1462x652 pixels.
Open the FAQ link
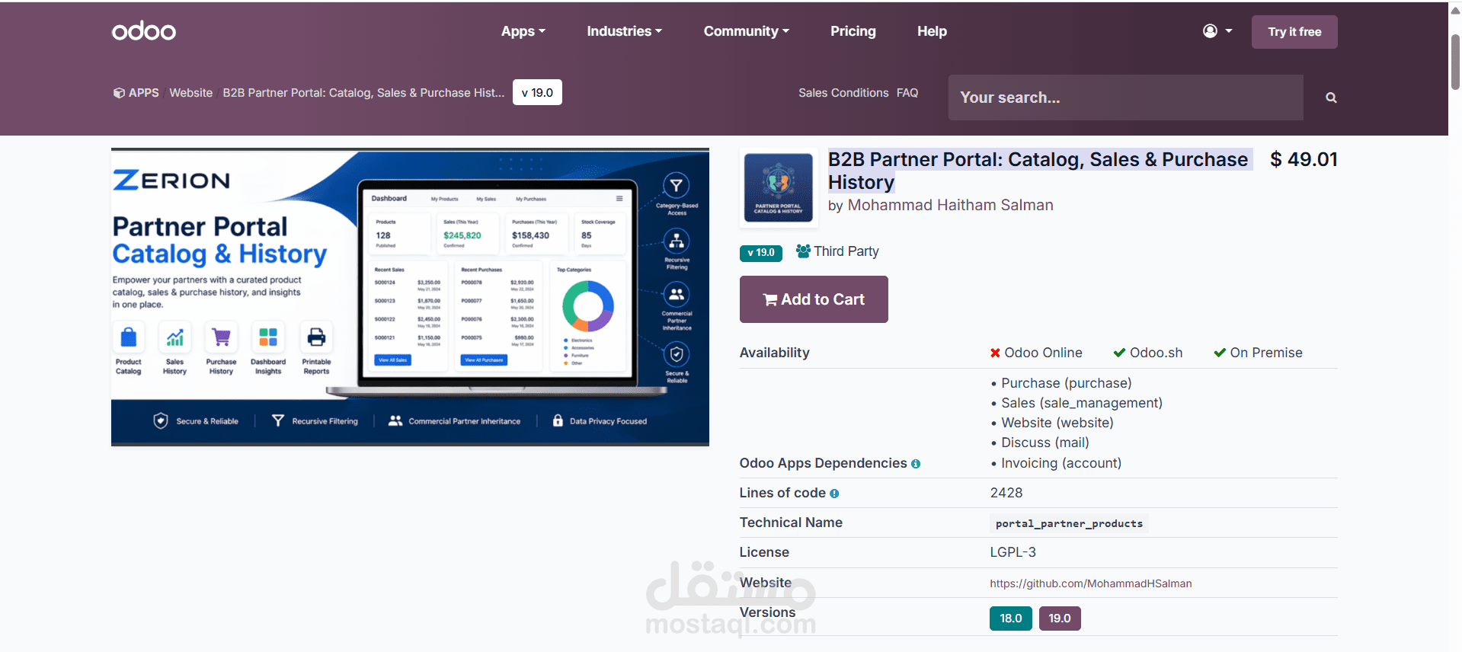click(907, 93)
